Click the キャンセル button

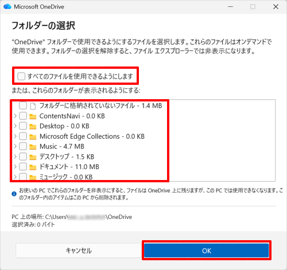[x=79, y=251]
